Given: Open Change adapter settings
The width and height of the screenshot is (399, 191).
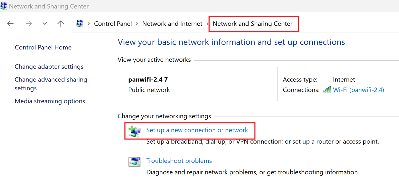Looking at the screenshot, I should pos(49,67).
